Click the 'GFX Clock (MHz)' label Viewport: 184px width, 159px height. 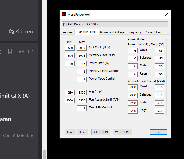[99, 47]
